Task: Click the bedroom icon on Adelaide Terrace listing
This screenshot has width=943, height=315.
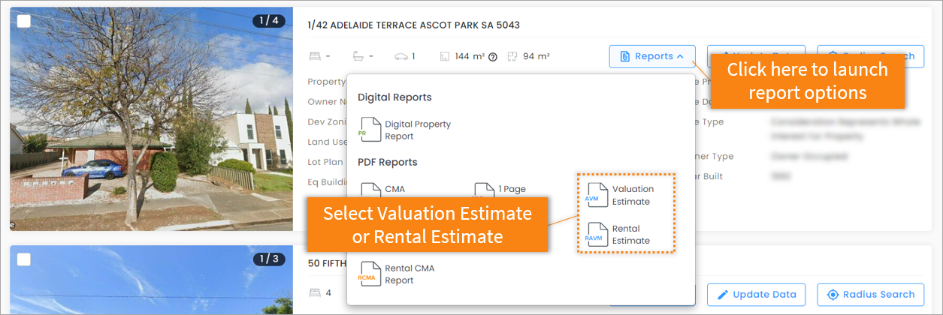Action: tap(314, 56)
